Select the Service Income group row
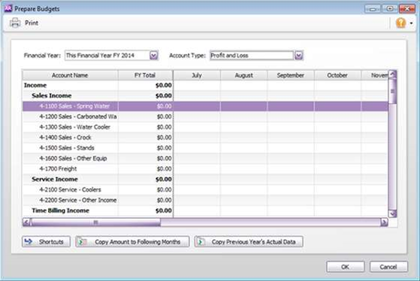Viewport: 420px width, 281px height. 205,179
